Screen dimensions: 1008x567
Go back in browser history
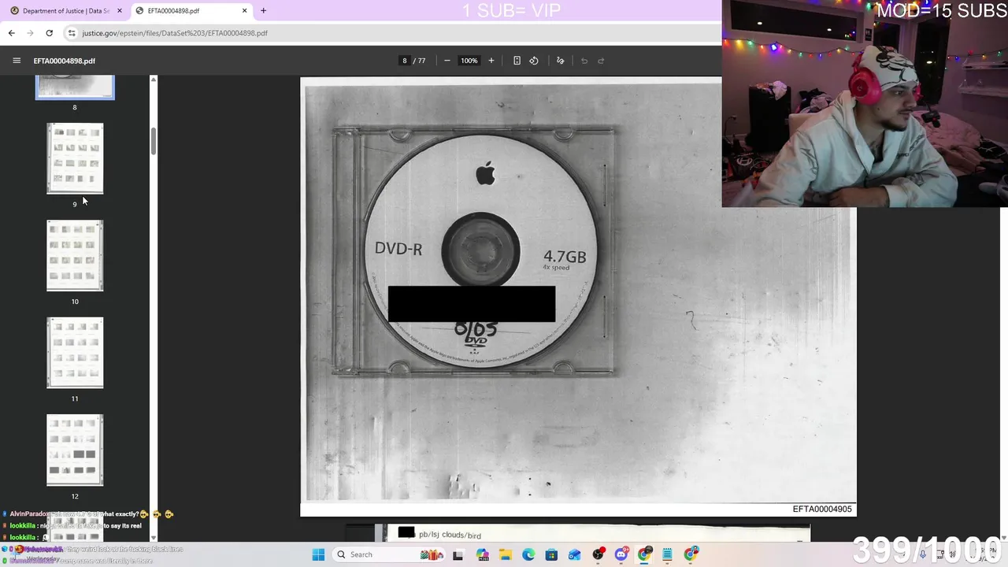[11, 33]
